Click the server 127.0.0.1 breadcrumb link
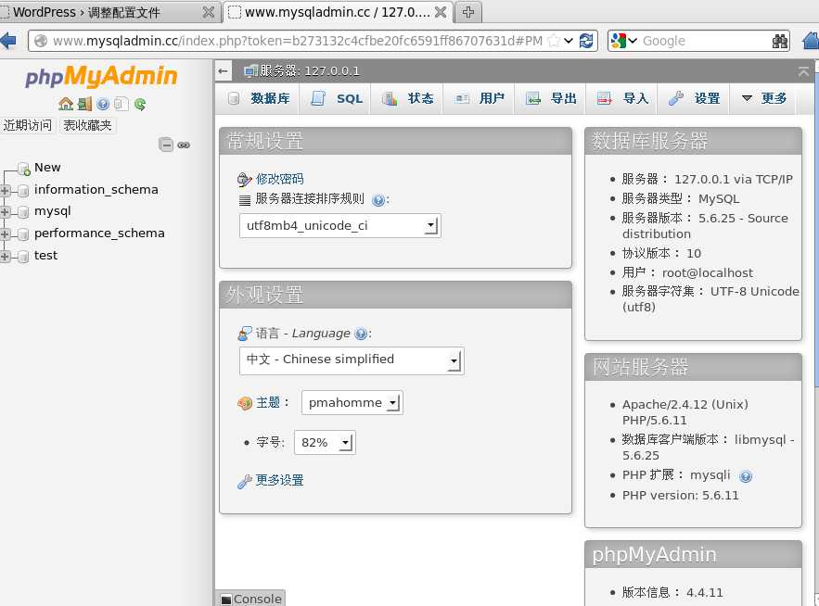Viewport: 819px width, 606px height. pyautogui.click(x=310, y=71)
